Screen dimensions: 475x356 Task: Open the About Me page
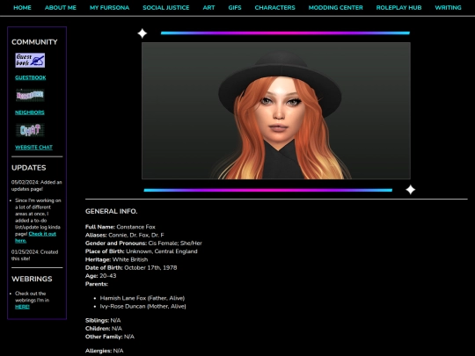tap(61, 8)
